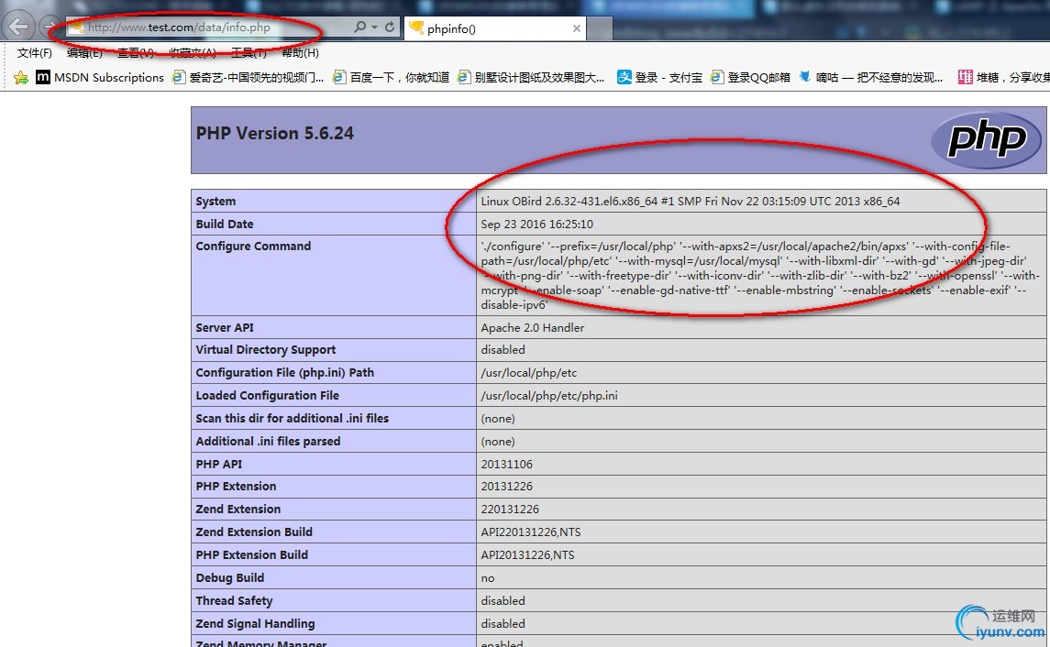
Task: Open the 文件(F) menu
Action: click(x=34, y=53)
